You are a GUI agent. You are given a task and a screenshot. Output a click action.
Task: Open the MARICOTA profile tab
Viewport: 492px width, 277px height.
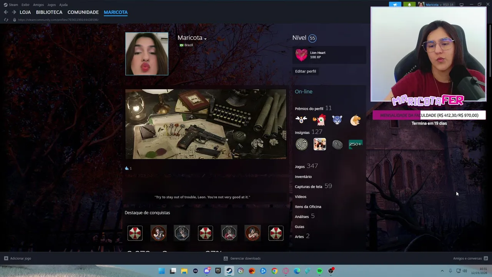point(116,12)
